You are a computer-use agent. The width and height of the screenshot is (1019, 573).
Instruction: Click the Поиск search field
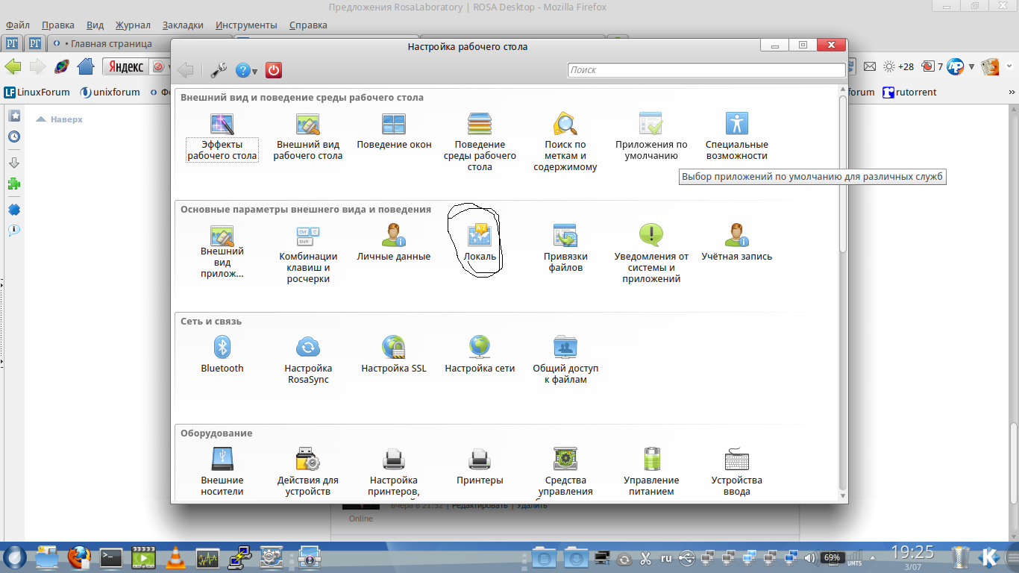(706, 69)
